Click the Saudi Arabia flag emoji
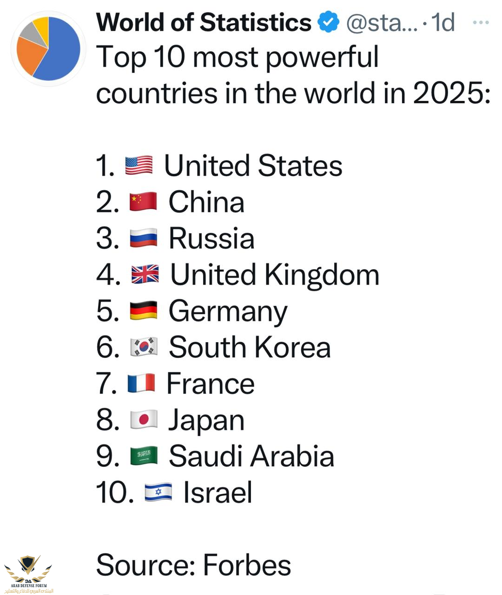The image size is (502, 595). (x=144, y=456)
